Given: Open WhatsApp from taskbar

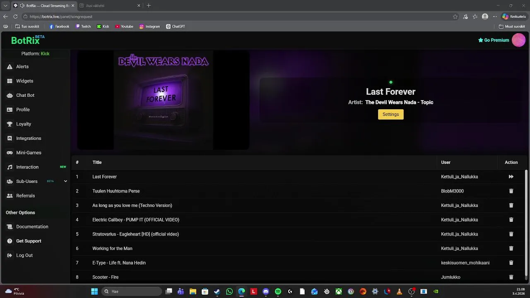Looking at the screenshot, I should tap(229, 291).
